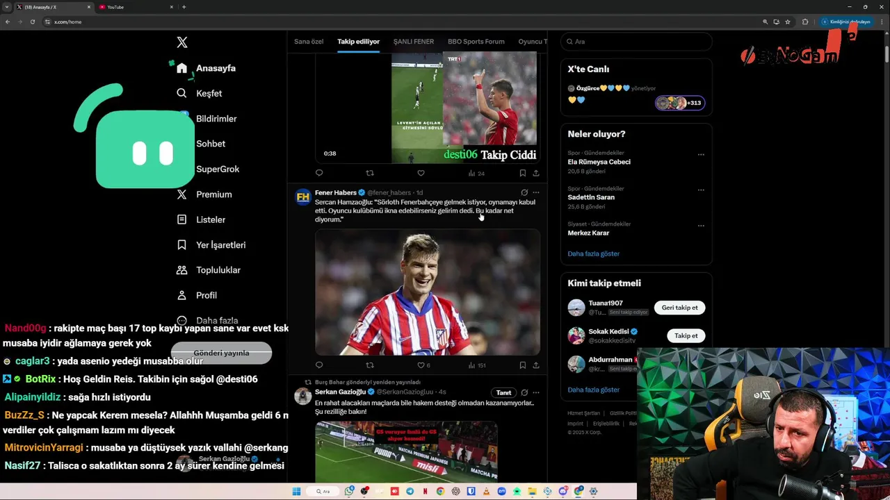
Task: Click Tanıt on Serkan Gazioğlu post
Action: tap(504, 392)
